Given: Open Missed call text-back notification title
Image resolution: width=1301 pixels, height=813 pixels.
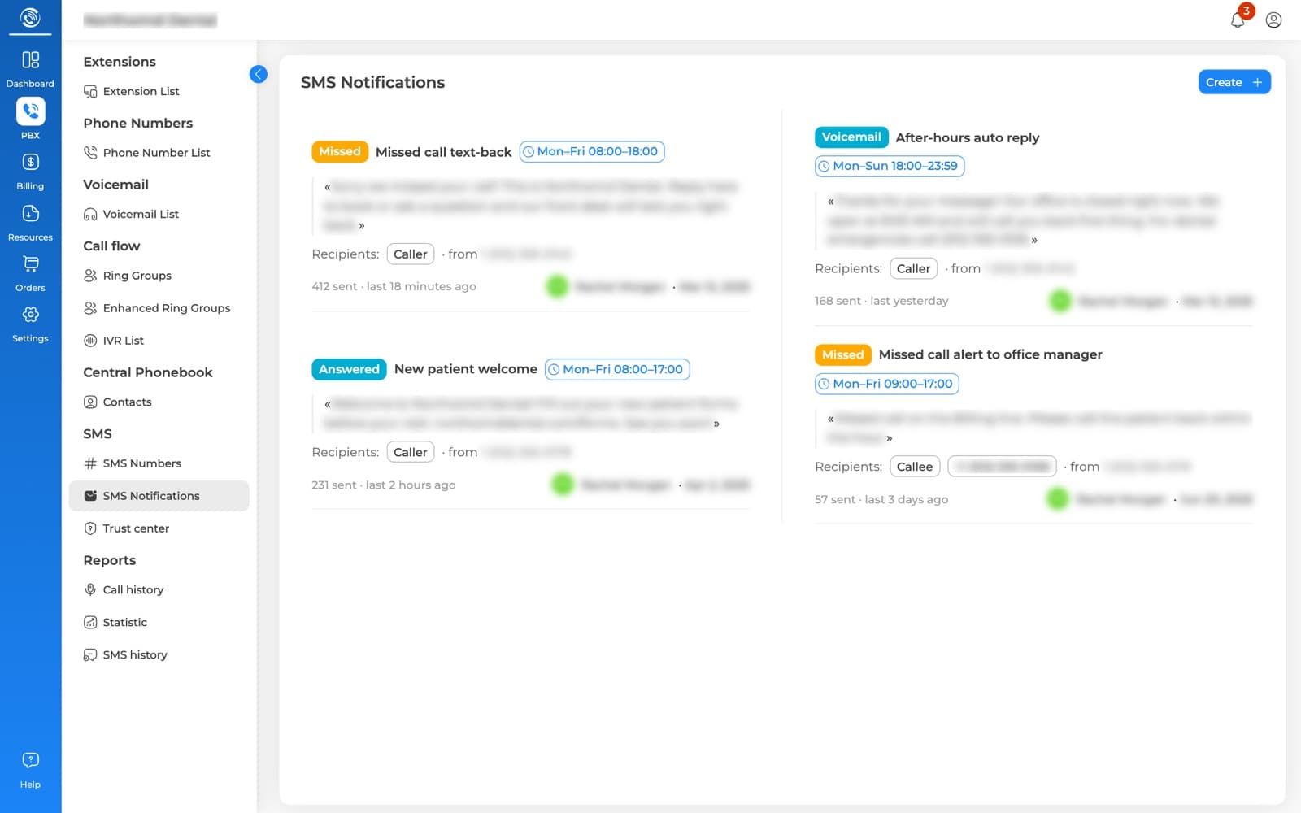Looking at the screenshot, I should tap(443, 152).
